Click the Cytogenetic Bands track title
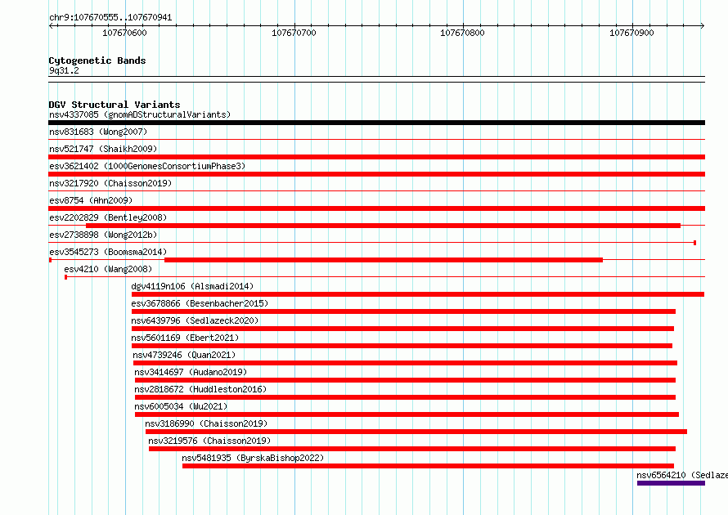Screen dimensions: 728x515 pyautogui.click(x=97, y=60)
